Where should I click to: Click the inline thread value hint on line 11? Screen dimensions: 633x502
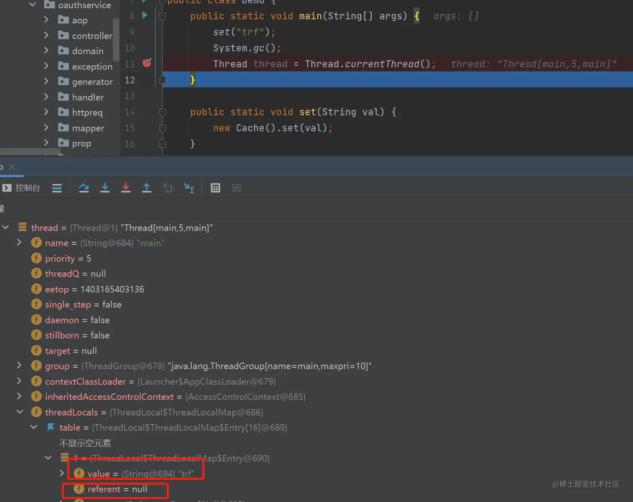tap(534, 64)
